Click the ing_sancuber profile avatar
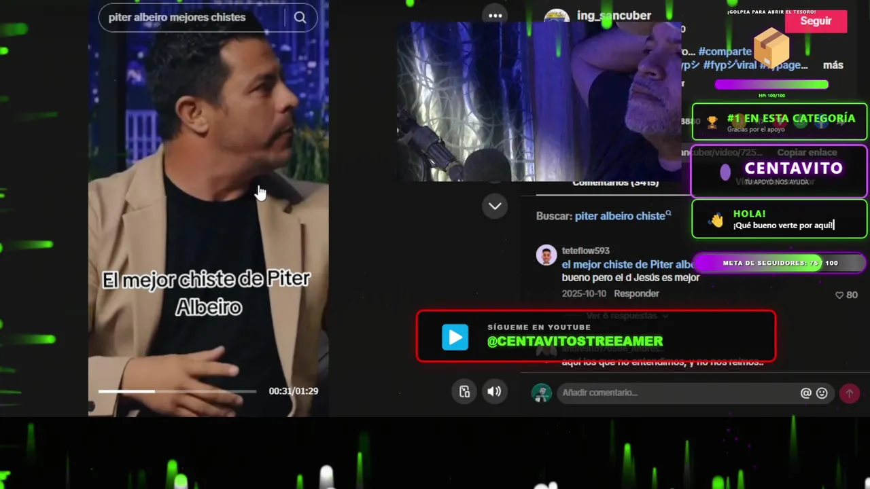The image size is (870, 489). (557, 16)
